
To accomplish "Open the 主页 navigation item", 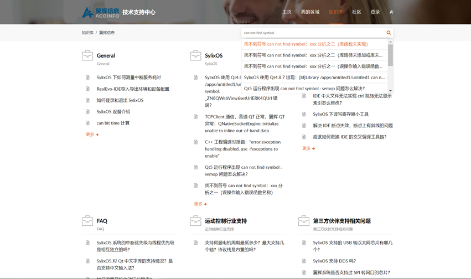I will point(287,12).
